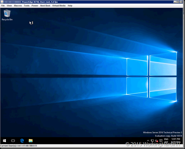Minimize the PowerEdge R730 console window
This screenshot has width=185, height=149.
click(175, 2)
